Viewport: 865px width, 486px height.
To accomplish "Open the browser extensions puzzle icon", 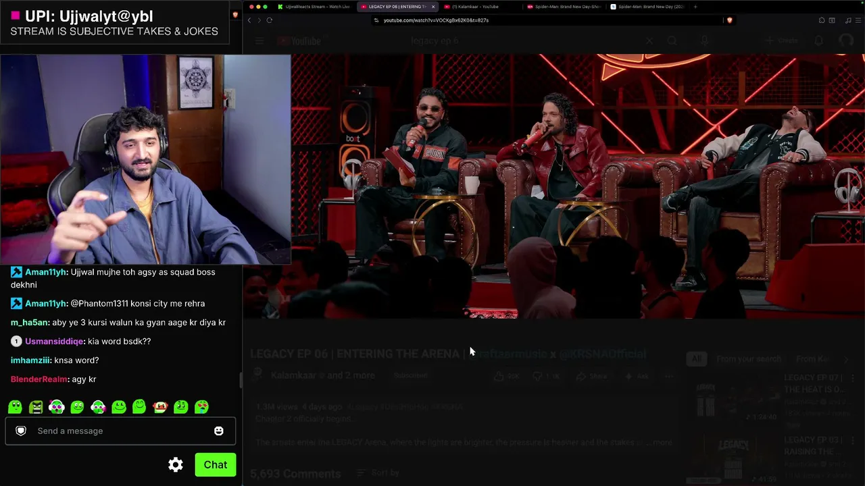I will click(x=822, y=20).
